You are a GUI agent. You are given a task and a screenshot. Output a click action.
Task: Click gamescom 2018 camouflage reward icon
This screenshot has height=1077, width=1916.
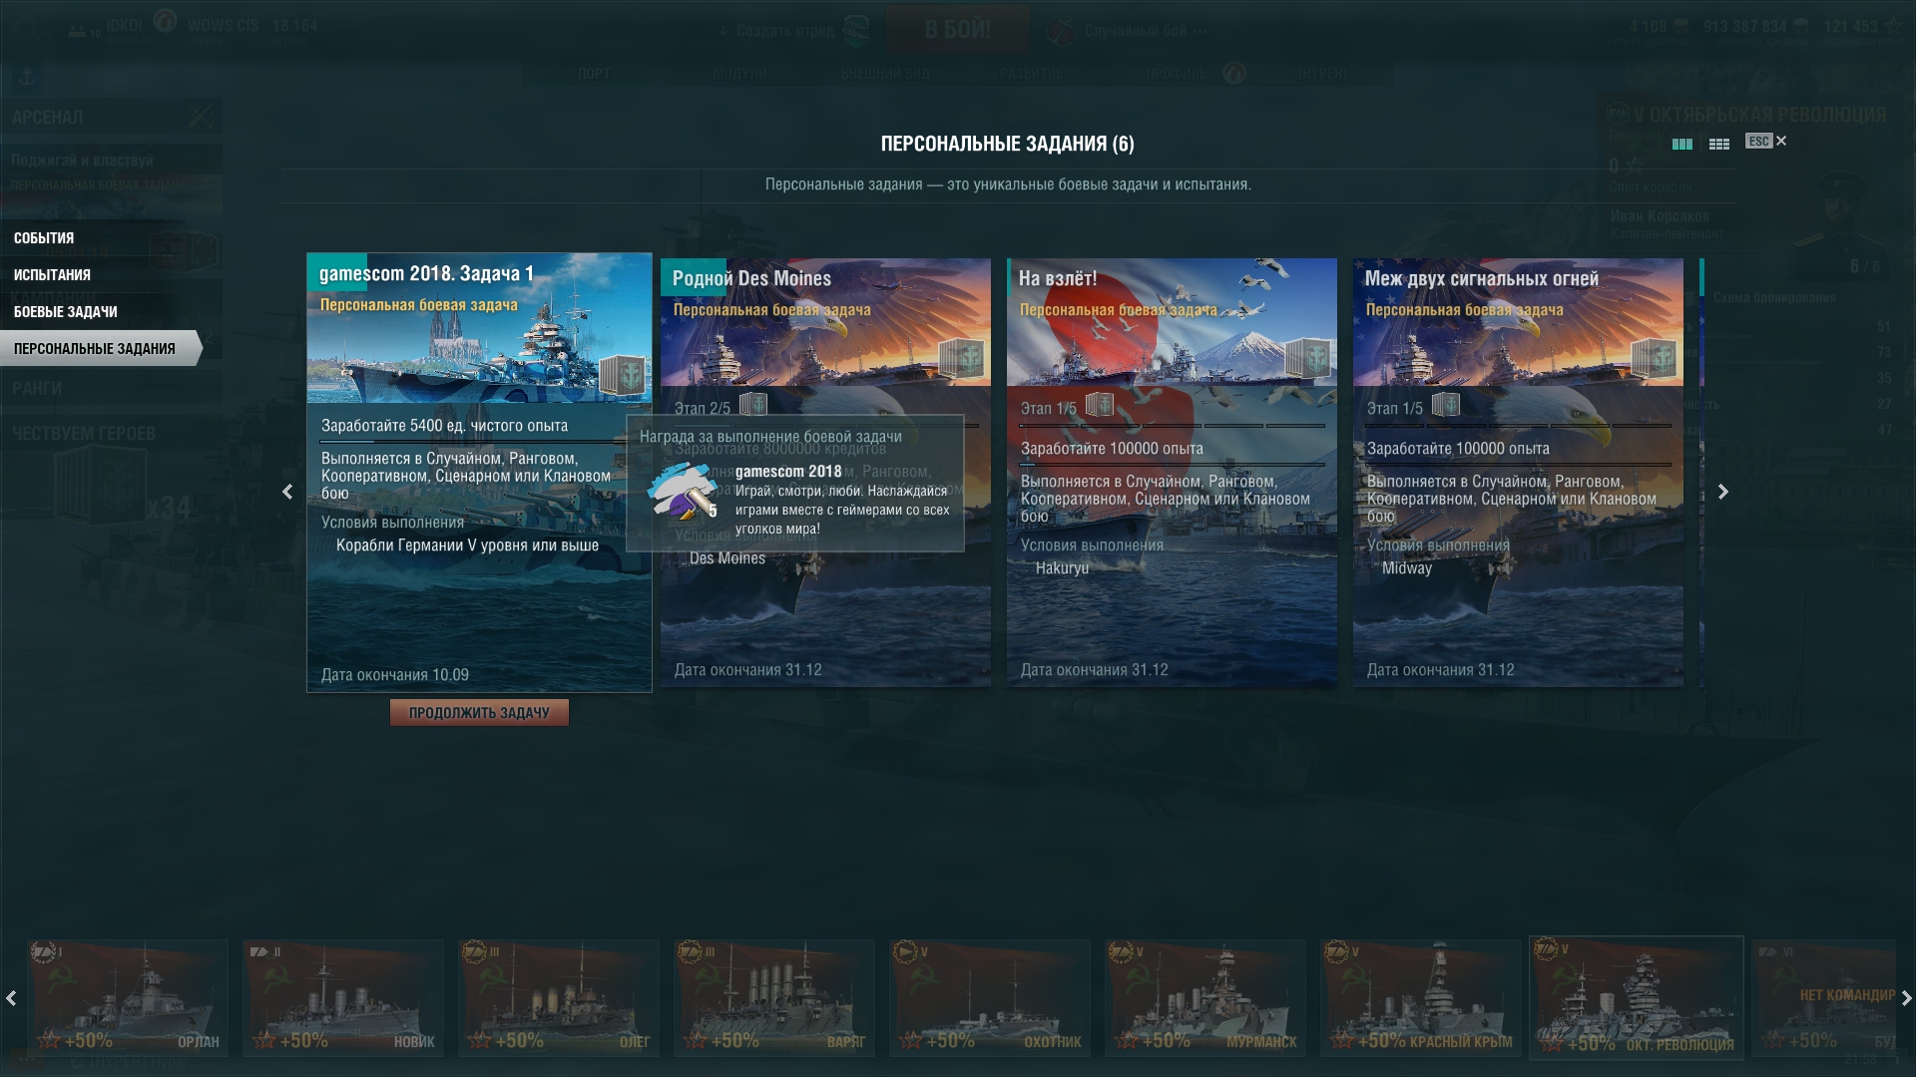pyautogui.click(x=684, y=491)
